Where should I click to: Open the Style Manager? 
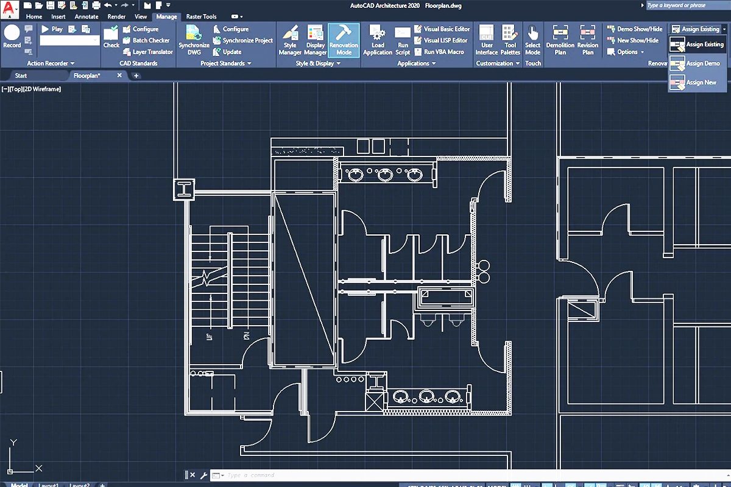pos(291,40)
